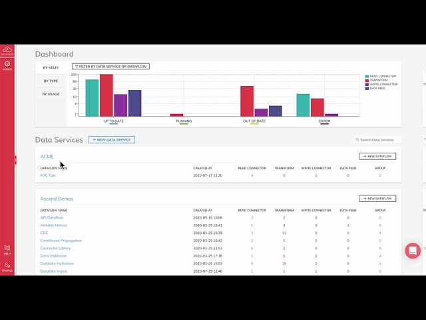Click the Error chart label
This screenshot has height=320, width=426.
(324, 121)
